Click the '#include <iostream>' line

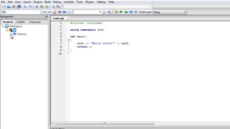pyautogui.click(x=86, y=23)
